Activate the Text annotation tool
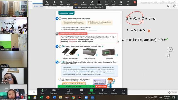The height and width of the screenshot is (100, 178). tap(61, 3)
